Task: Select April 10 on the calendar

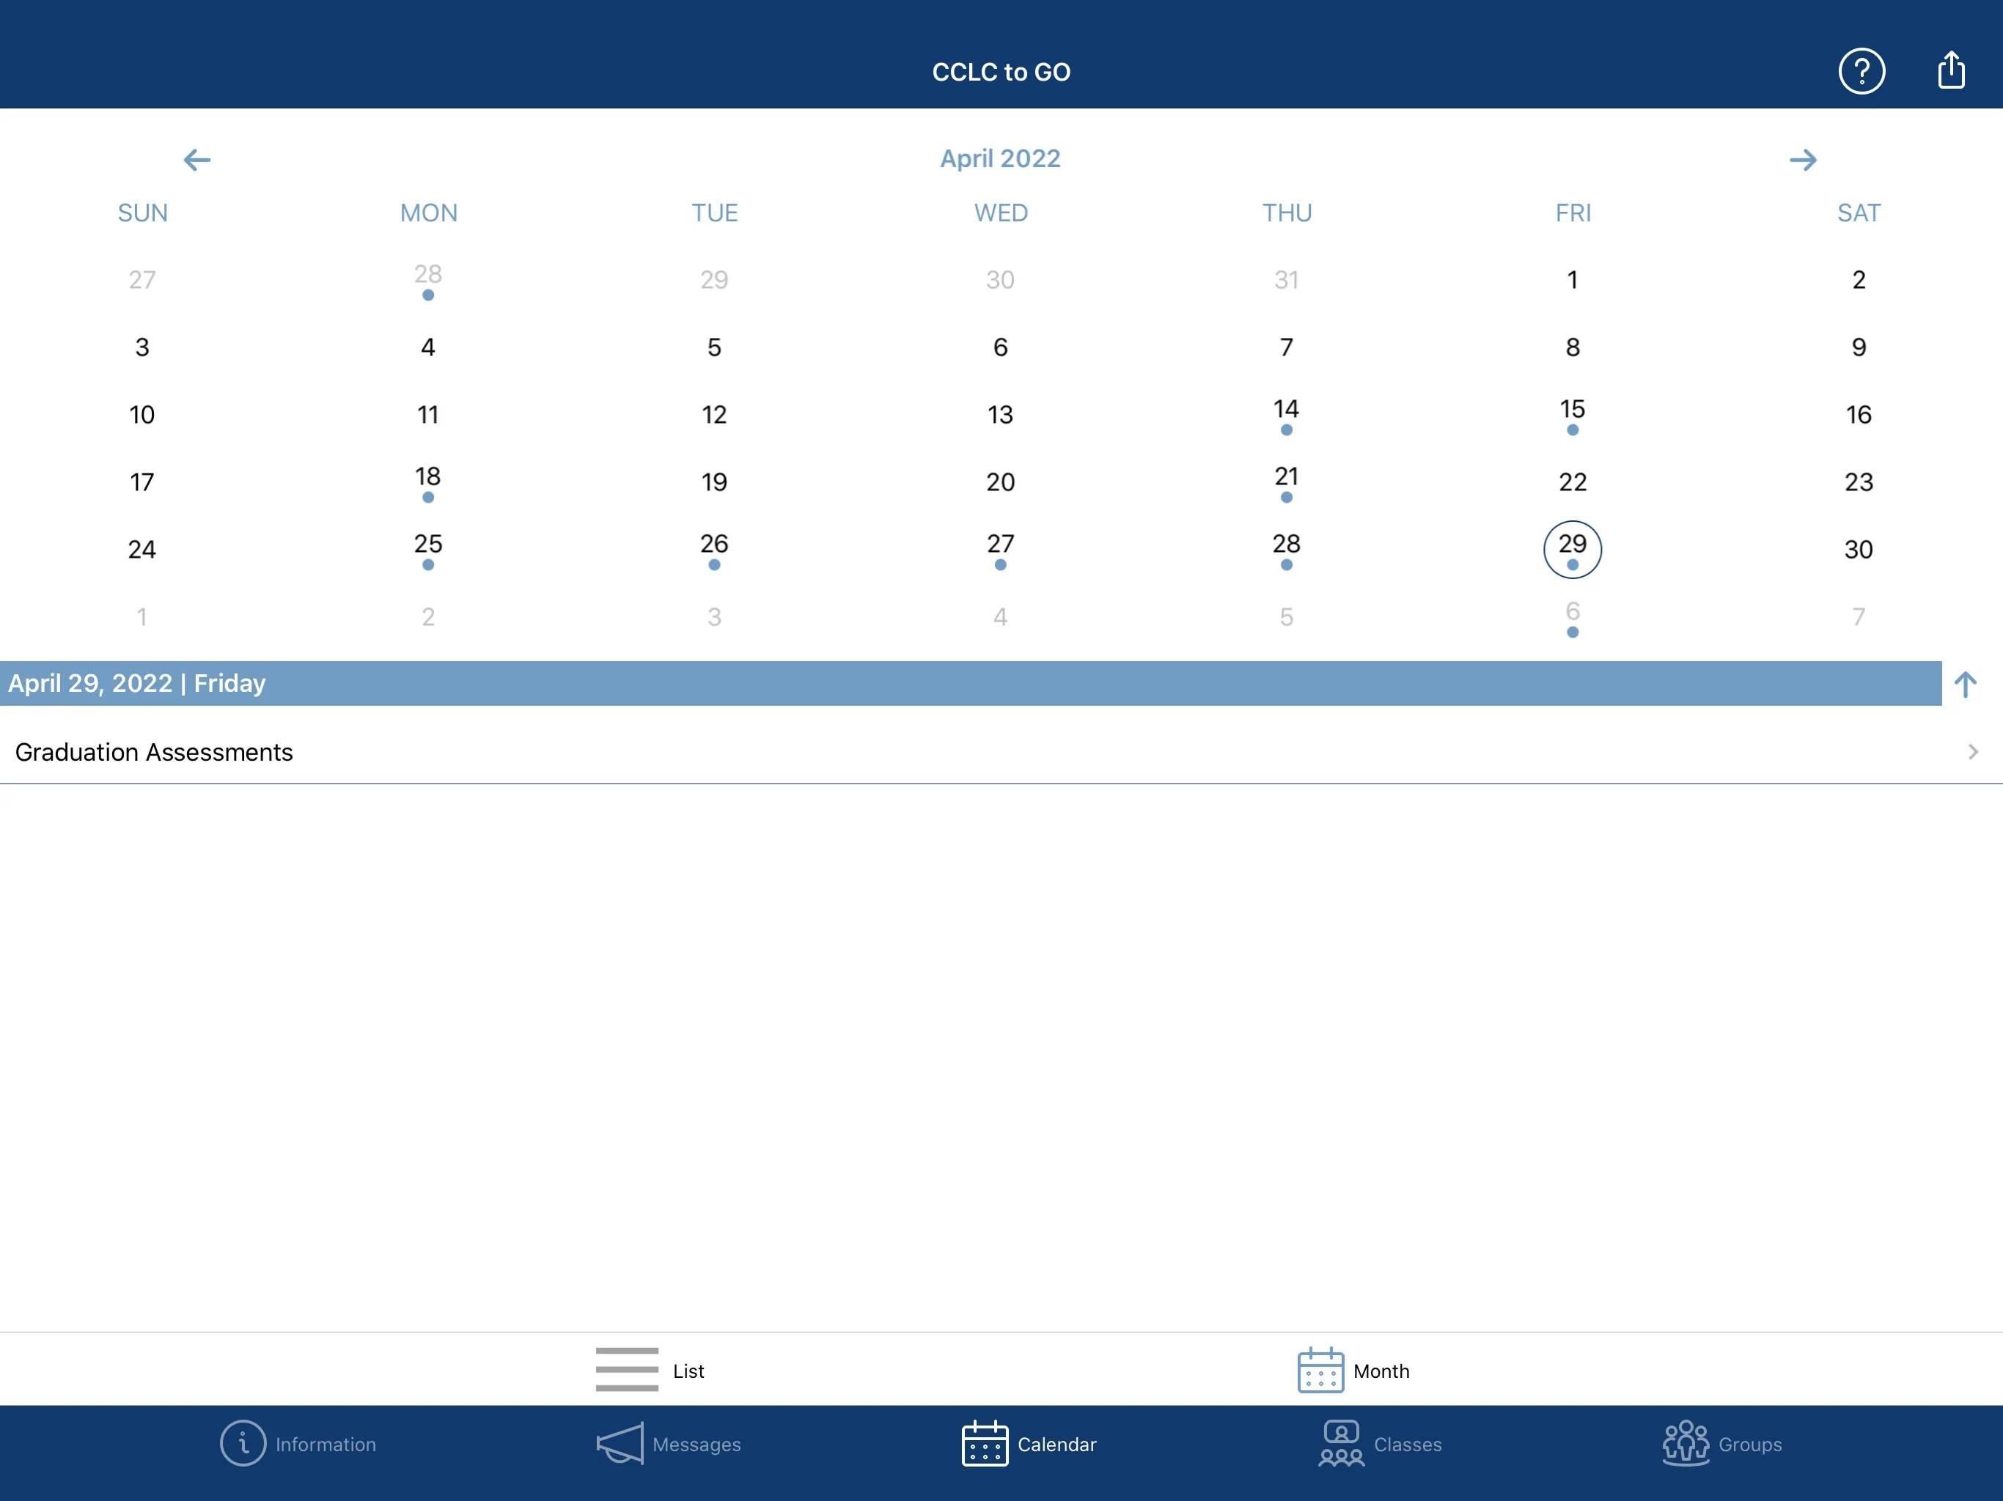Action: click(x=142, y=415)
